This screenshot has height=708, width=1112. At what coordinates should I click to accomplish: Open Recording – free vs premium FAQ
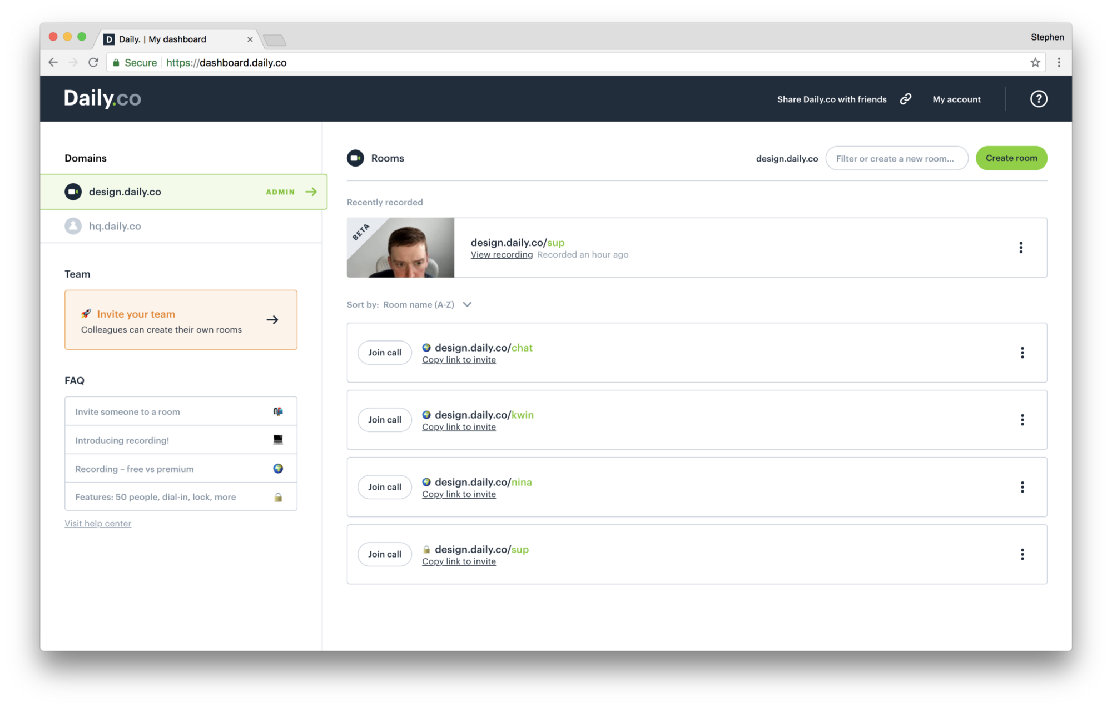tap(181, 469)
